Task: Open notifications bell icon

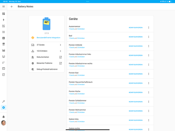Action: pyautogui.click(x=4, y=117)
